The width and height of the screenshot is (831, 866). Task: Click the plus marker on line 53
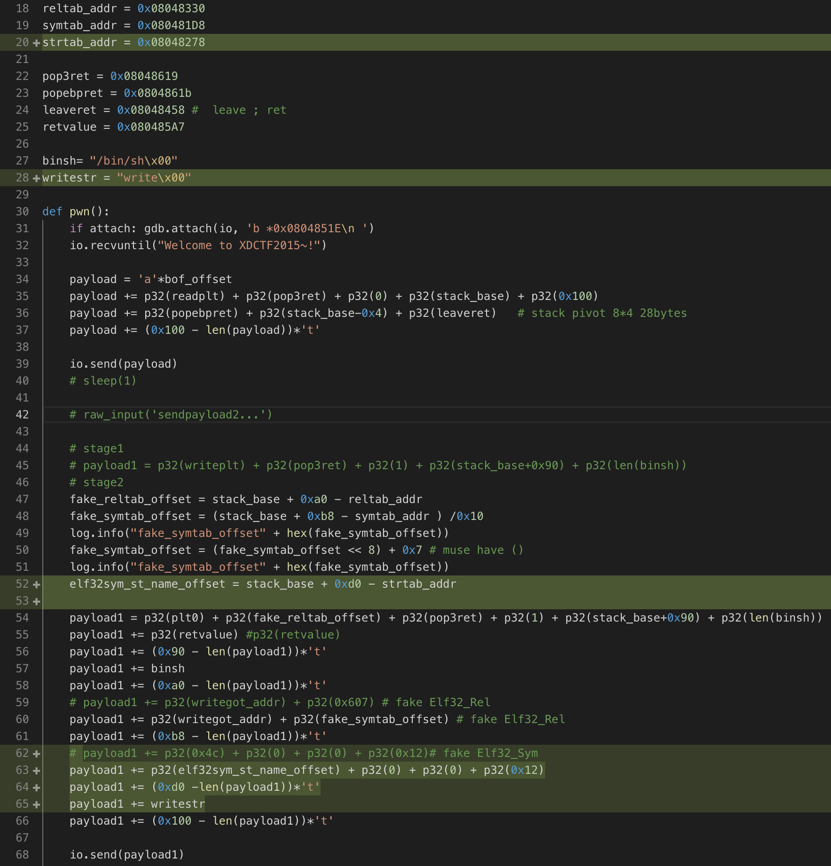pyautogui.click(x=37, y=601)
